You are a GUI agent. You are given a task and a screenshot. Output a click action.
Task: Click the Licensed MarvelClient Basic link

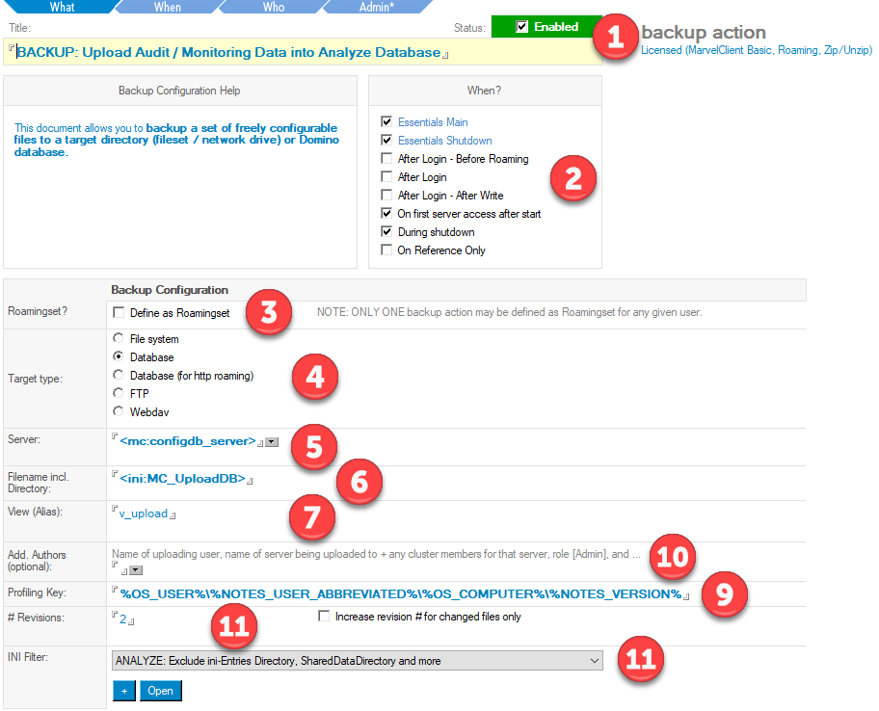point(757,50)
